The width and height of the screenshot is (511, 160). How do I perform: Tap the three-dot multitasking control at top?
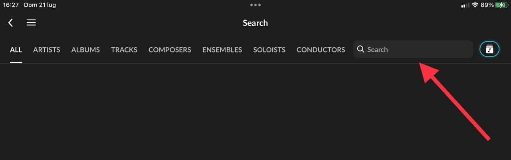point(255,5)
